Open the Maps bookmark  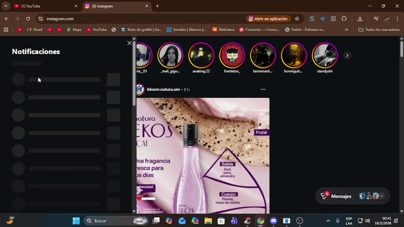(x=74, y=30)
